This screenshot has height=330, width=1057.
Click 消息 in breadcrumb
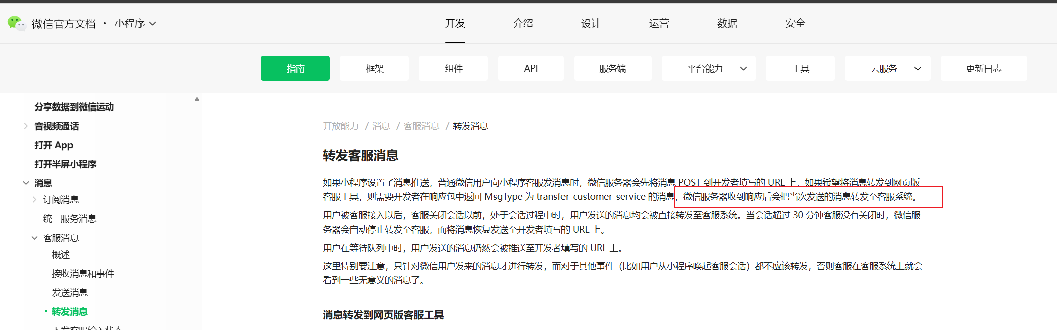pyautogui.click(x=381, y=126)
